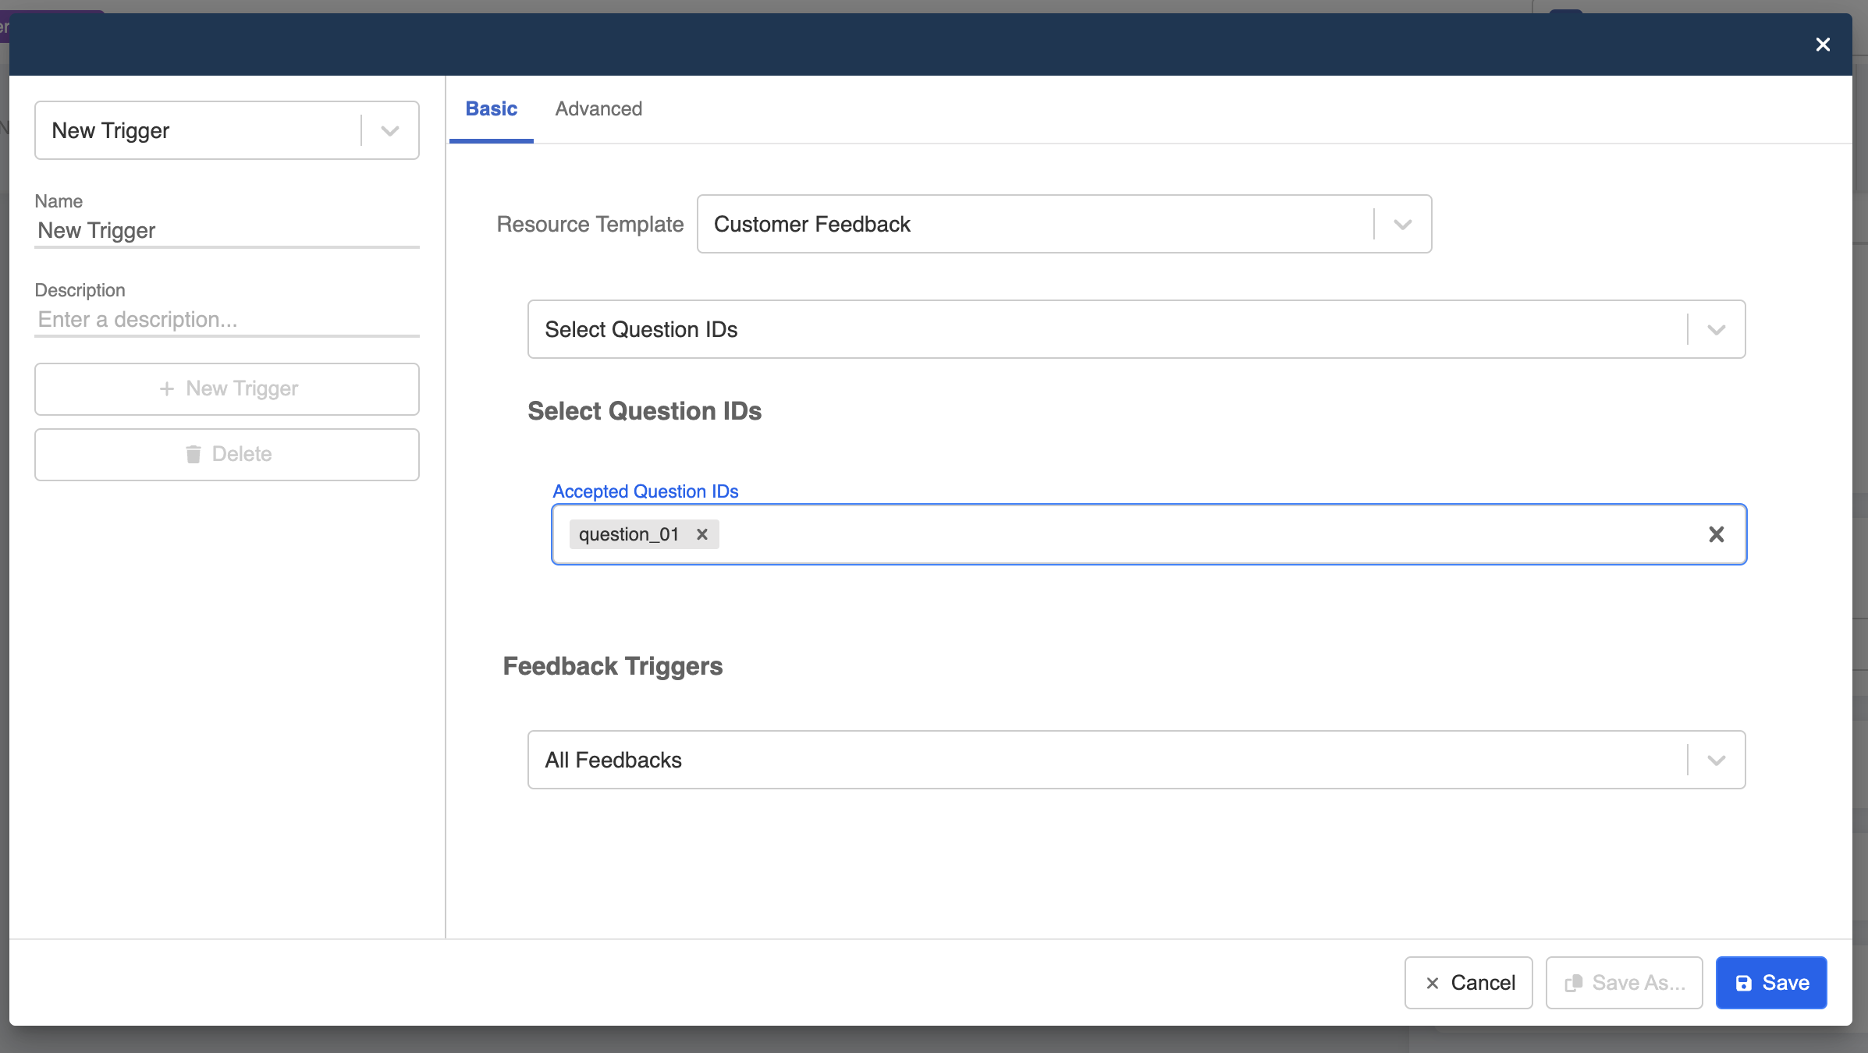Select the Basic tab
1868x1053 pixels.
pos(491,109)
